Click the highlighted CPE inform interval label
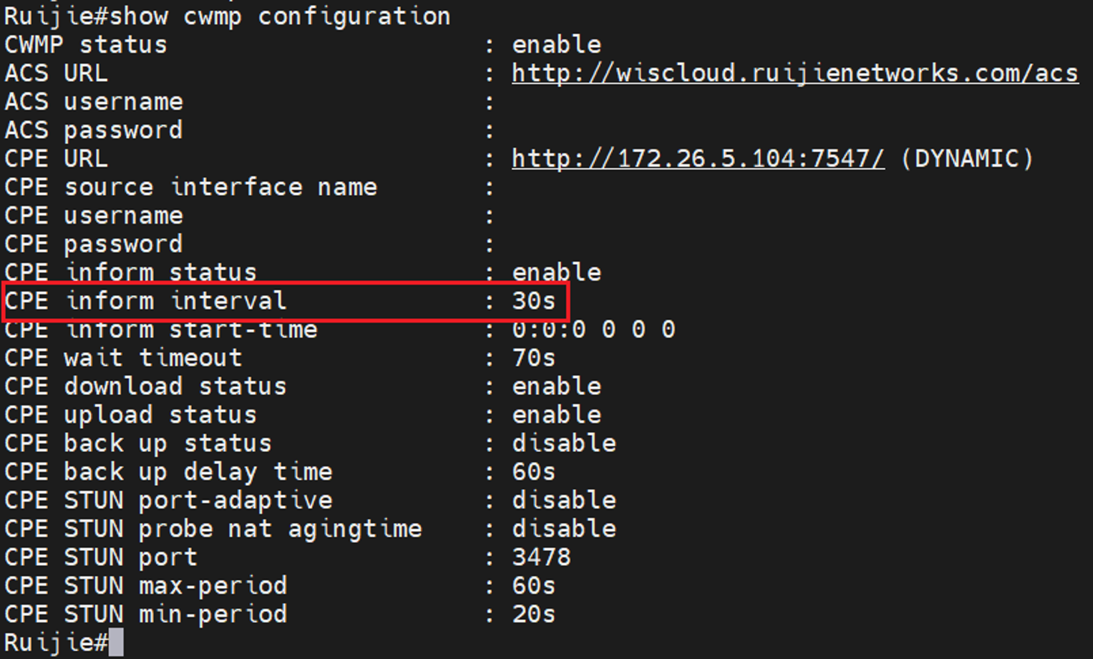The width and height of the screenshot is (1093, 659). 145,301
